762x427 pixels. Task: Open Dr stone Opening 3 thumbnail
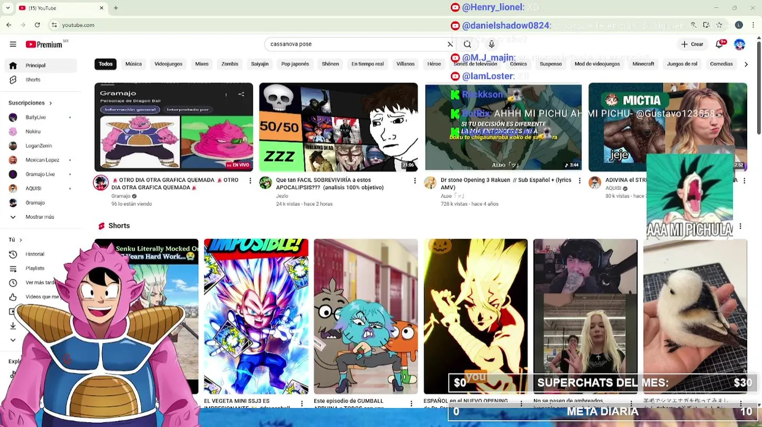point(503,127)
